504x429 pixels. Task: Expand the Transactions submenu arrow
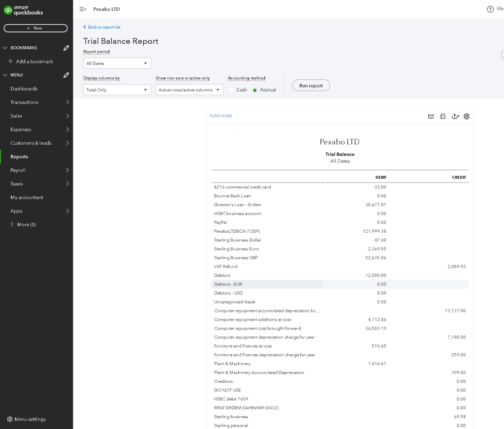coord(67,102)
